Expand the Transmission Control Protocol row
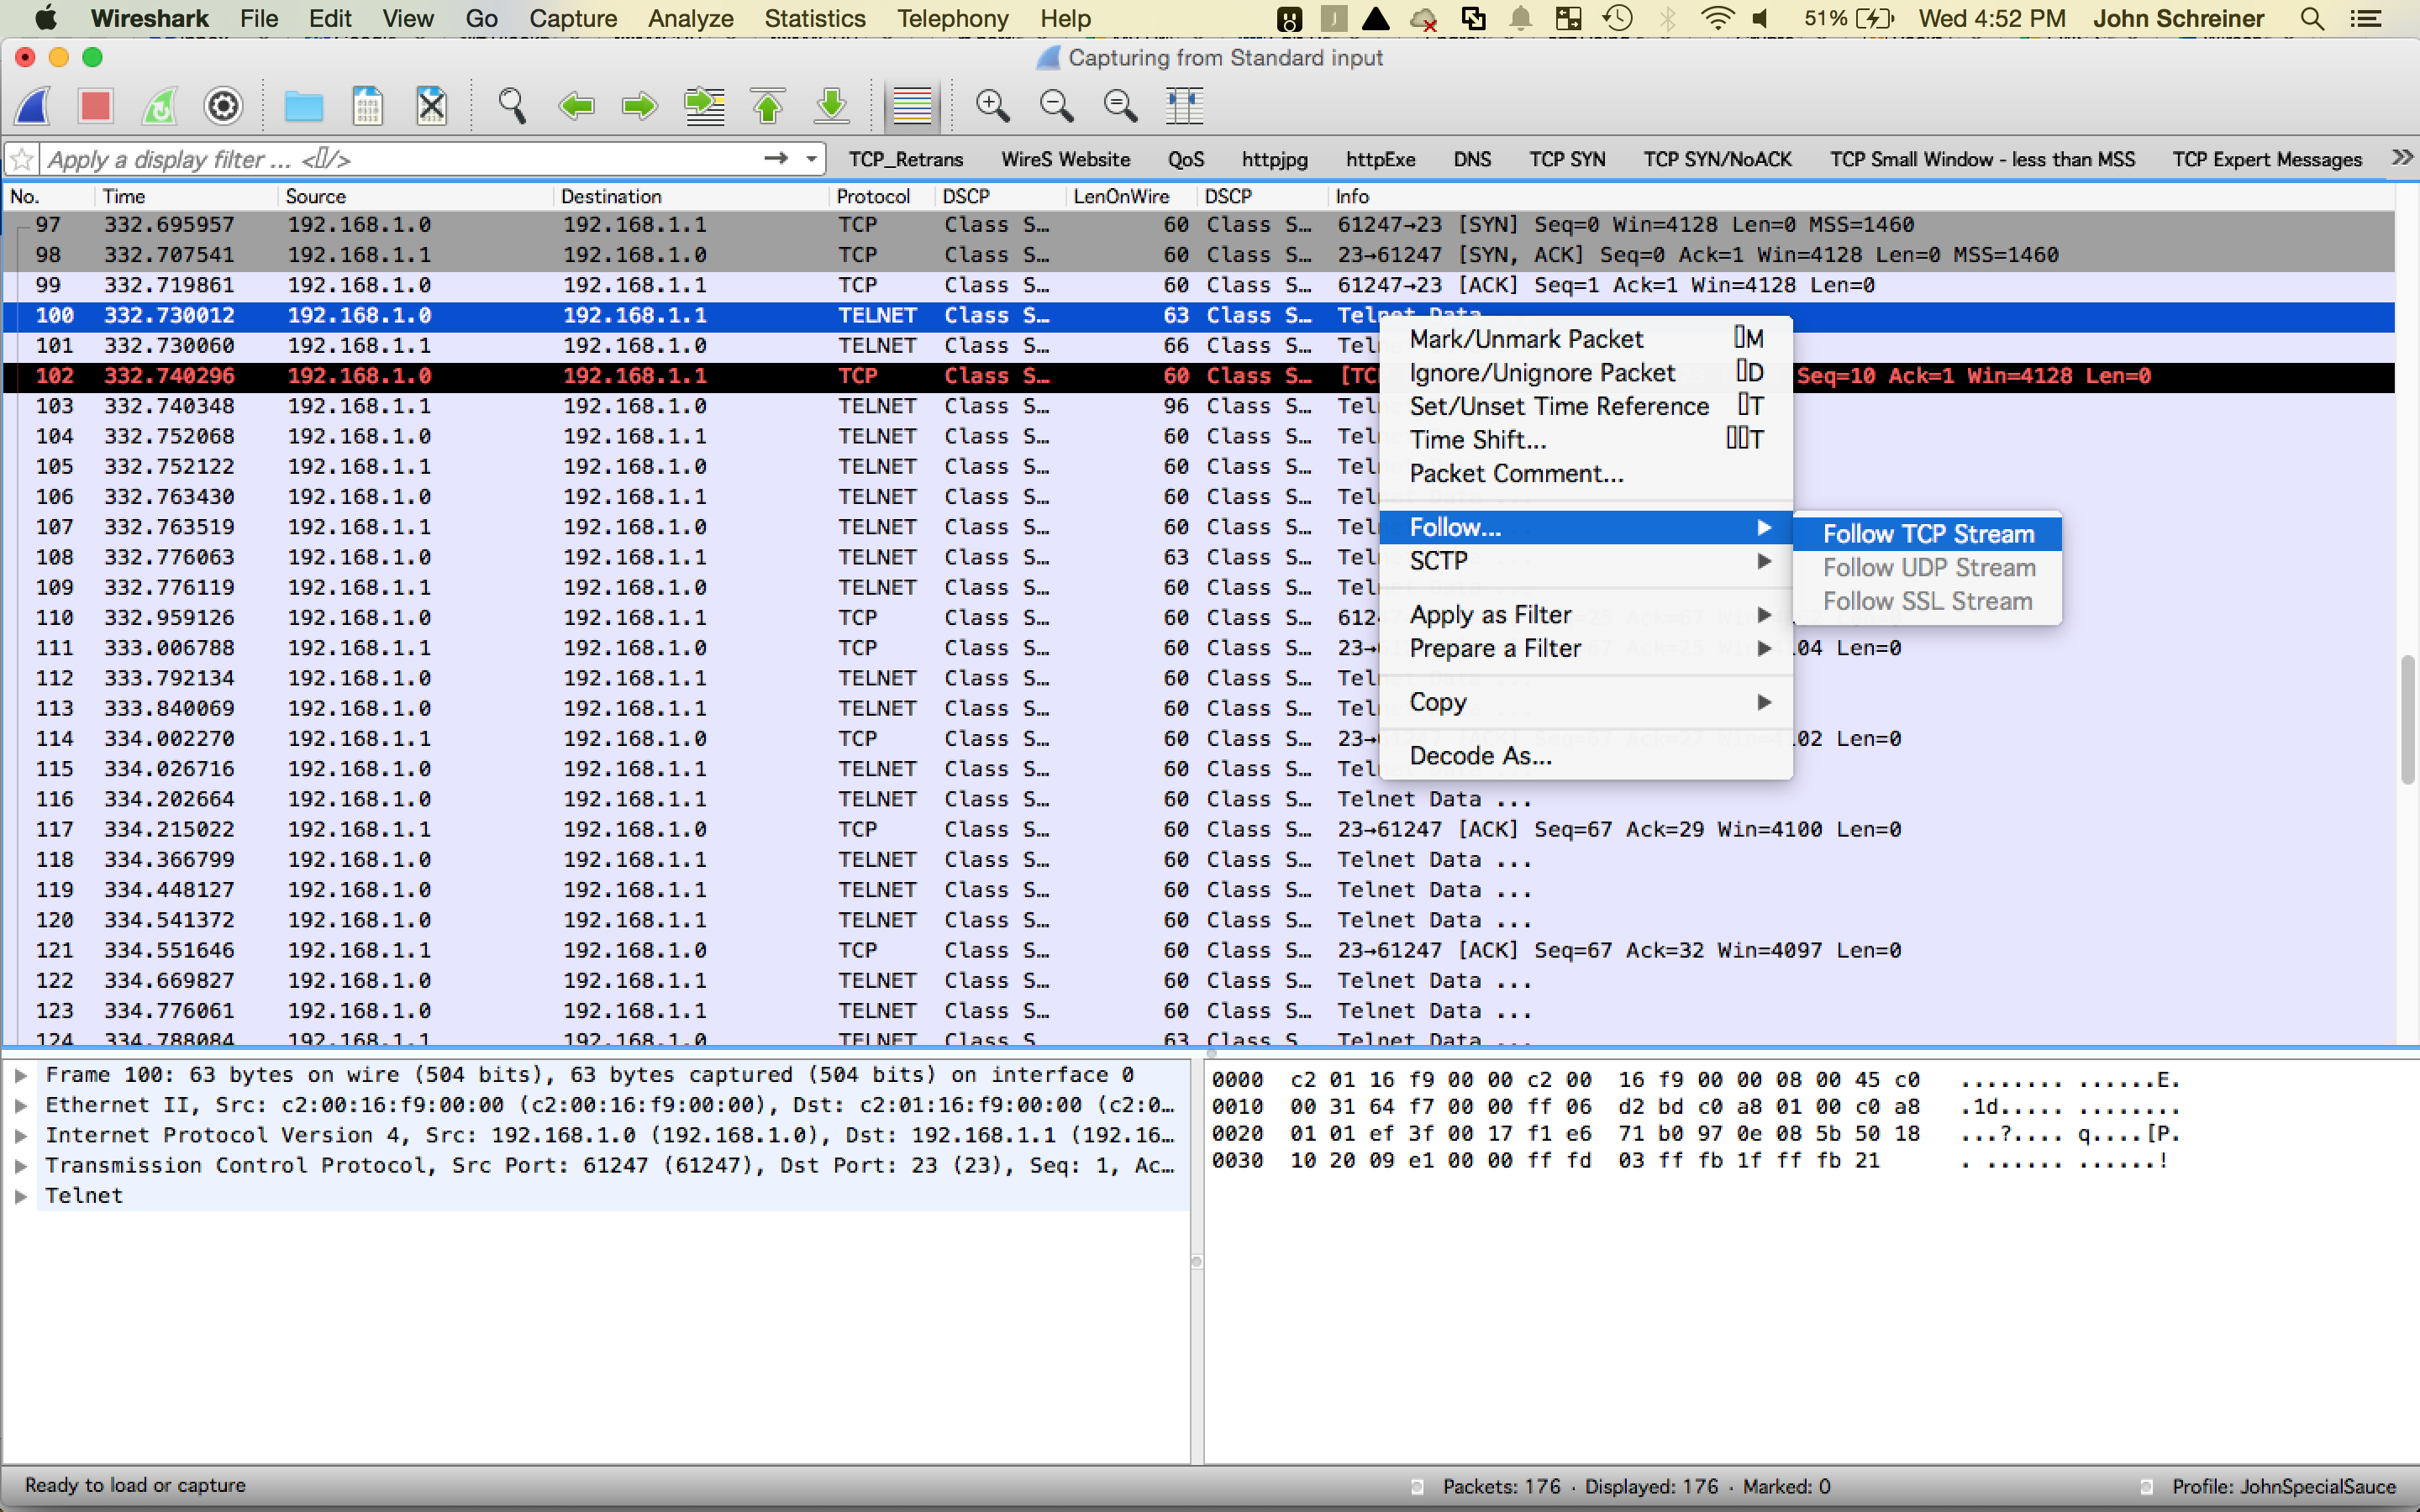2420x1512 pixels. tap(20, 1166)
